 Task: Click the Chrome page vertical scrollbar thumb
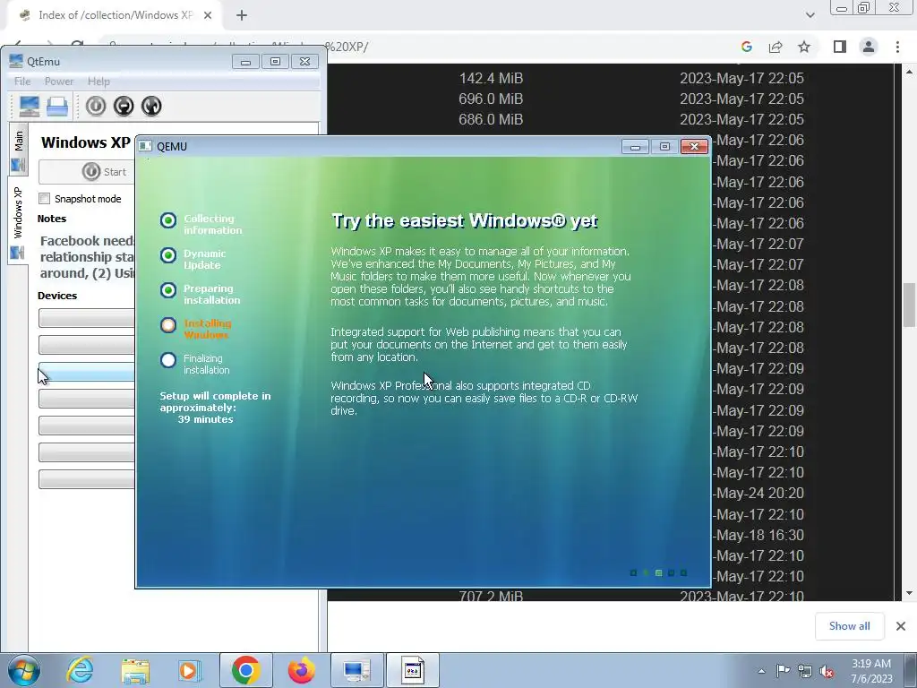(x=909, y=305)
